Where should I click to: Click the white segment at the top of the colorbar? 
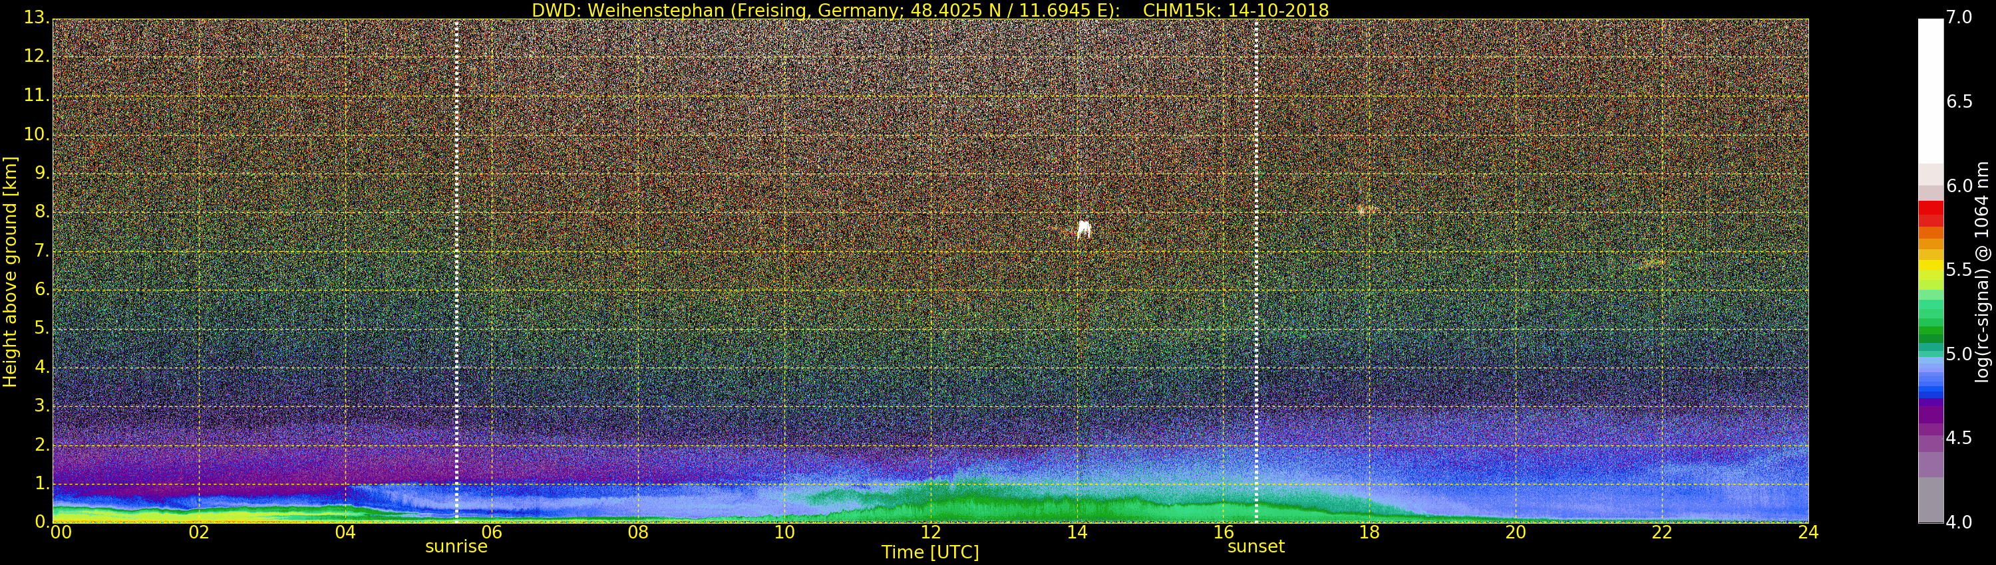coord(1930,90)
